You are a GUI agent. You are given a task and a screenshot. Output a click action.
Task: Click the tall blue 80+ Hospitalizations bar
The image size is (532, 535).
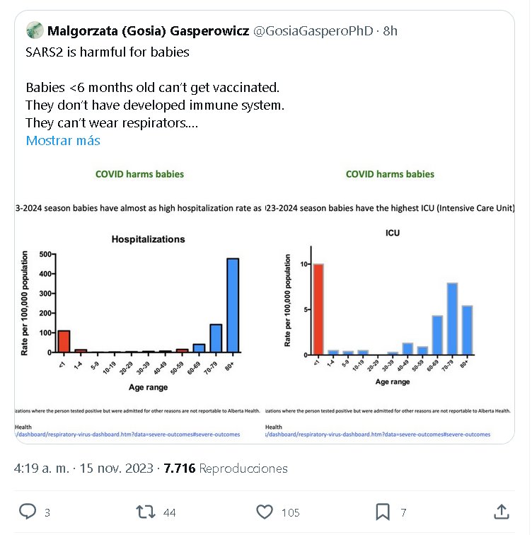click(x=232, y=305)
